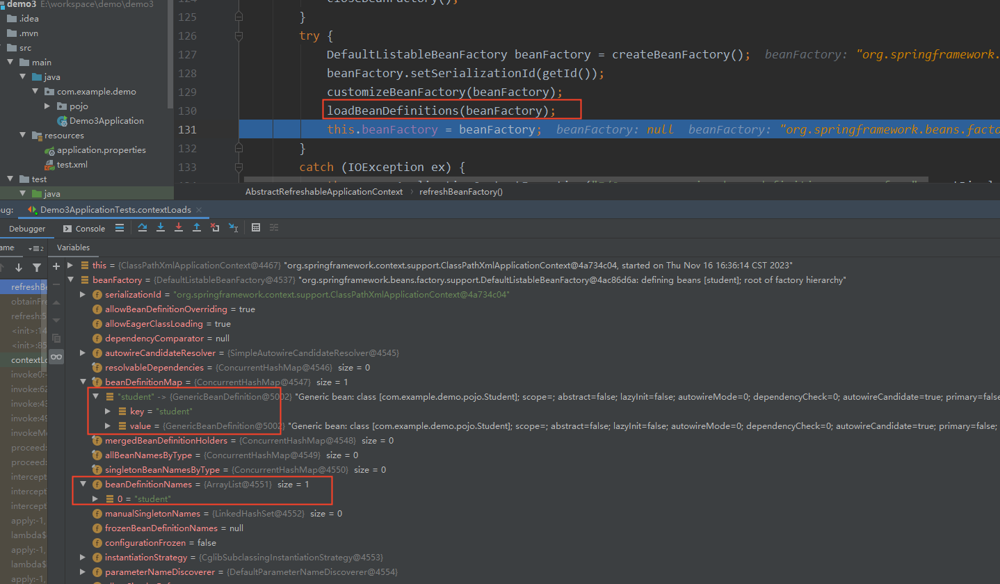The height and width of the screenshot is (584, 1000).
Task: Click the Step Out debugger icon
Action: point(197,227)
